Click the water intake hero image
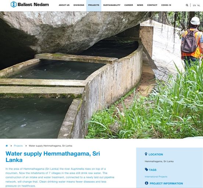Viewport: 203px width, 188px height. [x=101, y=75]
